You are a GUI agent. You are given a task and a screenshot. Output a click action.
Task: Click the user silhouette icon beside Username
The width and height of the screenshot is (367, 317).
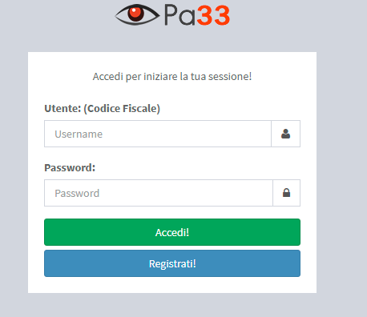coord(285,134)
